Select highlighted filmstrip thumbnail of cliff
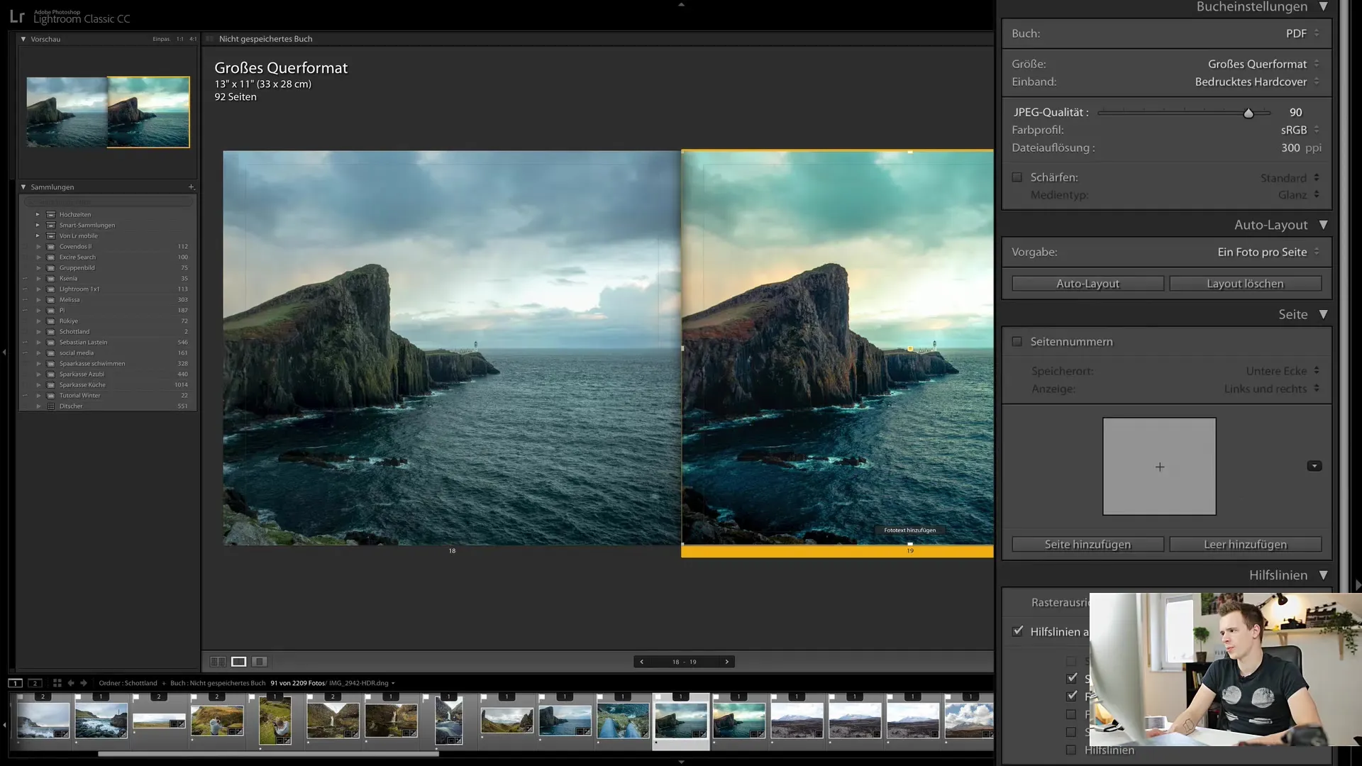The width and height of the screenshot is (1362, 766). click(680, 721)
